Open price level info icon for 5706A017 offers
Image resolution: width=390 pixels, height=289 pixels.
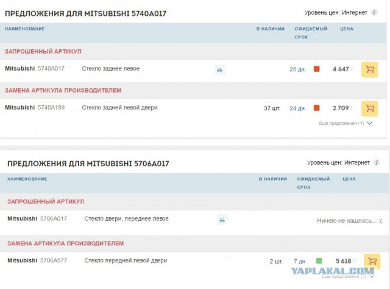click(377, 162)
